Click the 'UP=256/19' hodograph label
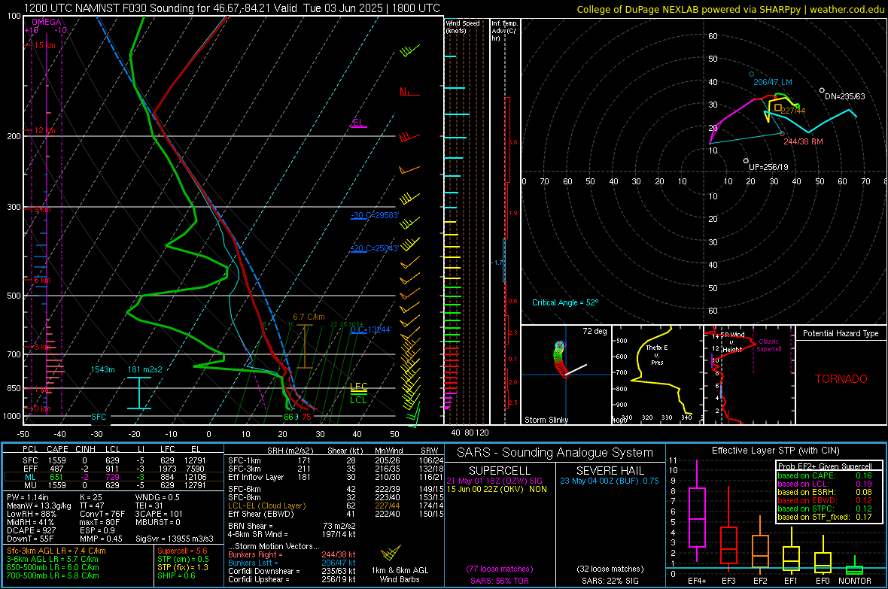The width and height of the screenshot is (888, 589). (768, 167)
